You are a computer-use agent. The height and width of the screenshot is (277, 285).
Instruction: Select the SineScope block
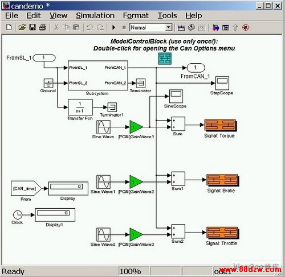click(176, 96)
